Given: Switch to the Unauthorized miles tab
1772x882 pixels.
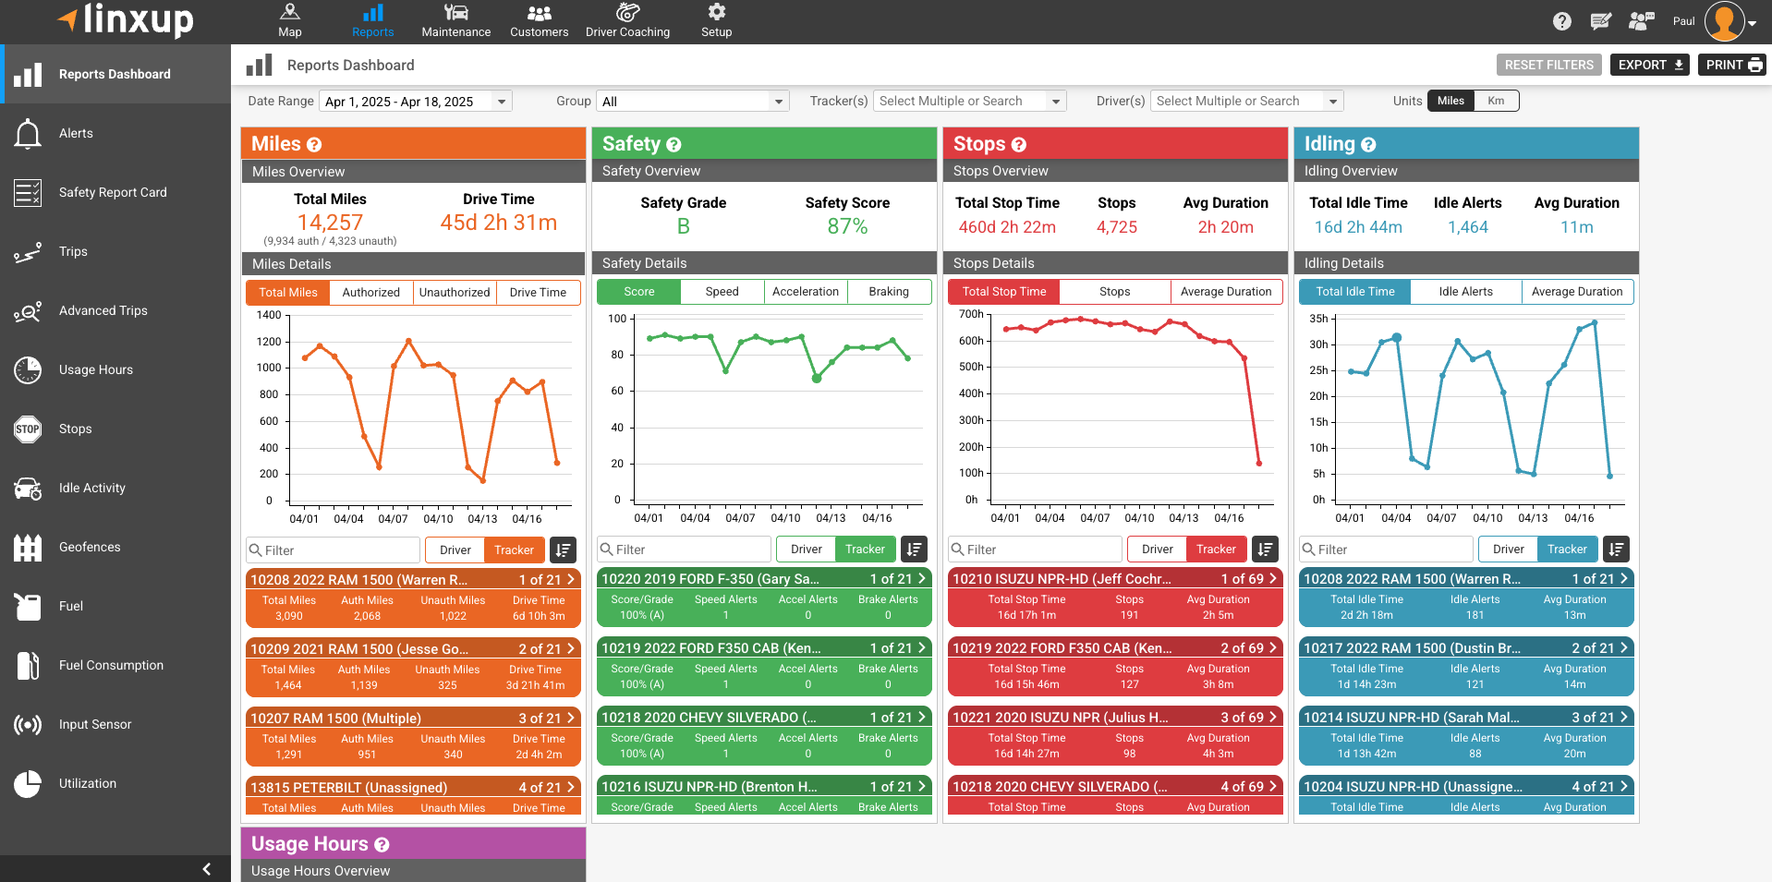Looking at the screenshot, I should click(x=455, y=293).
